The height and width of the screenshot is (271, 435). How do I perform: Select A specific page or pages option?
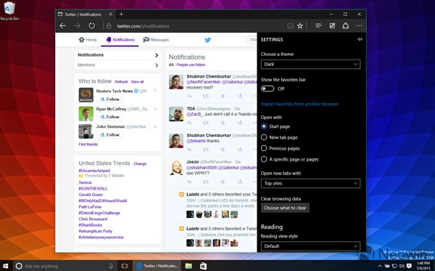(264, 159)
